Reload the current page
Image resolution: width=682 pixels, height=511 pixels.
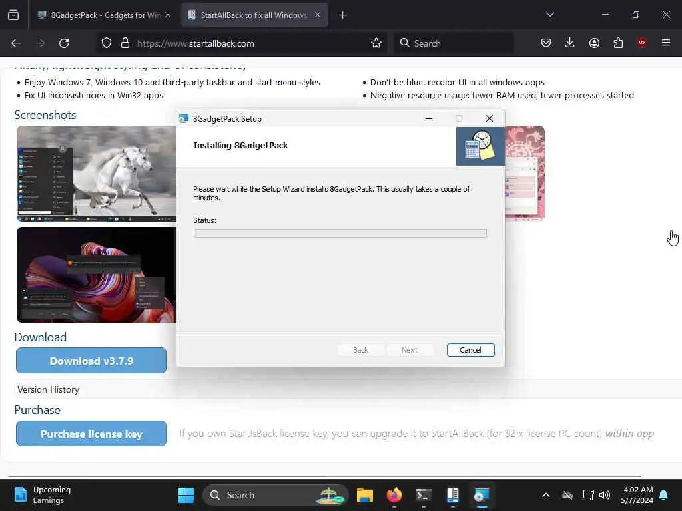click(64, 43)
